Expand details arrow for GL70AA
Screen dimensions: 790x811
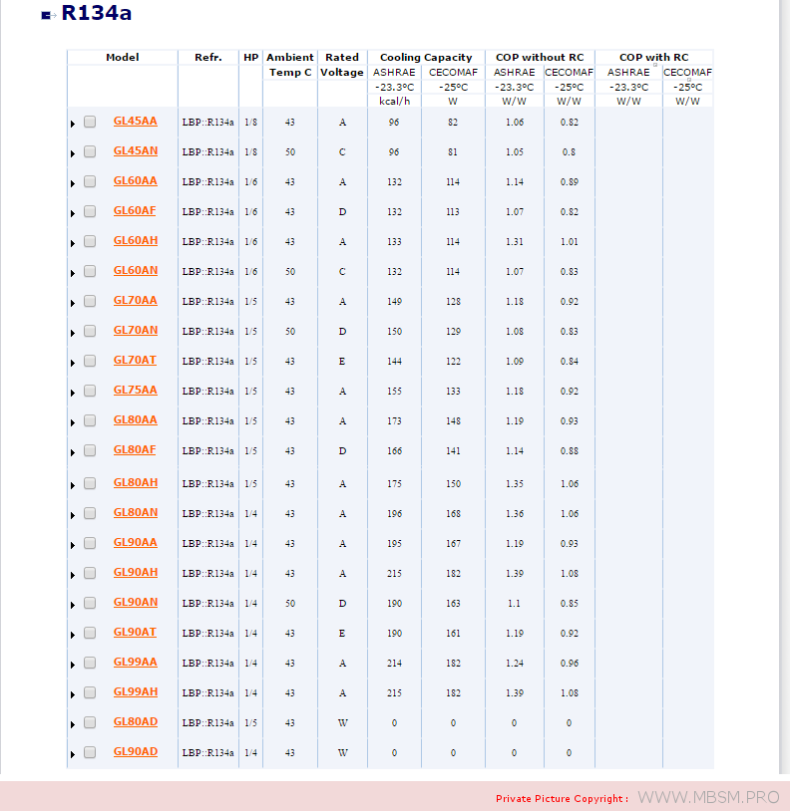click(72, 303)
